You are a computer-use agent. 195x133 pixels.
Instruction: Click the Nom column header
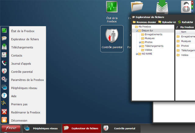click(188, 32)
